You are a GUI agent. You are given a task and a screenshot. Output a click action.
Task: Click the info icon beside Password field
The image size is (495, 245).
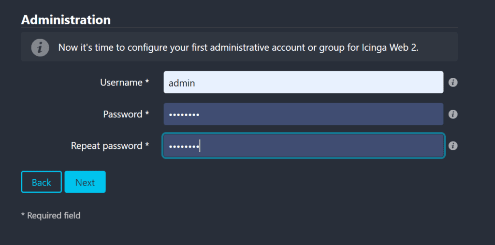tap(453, 115)
